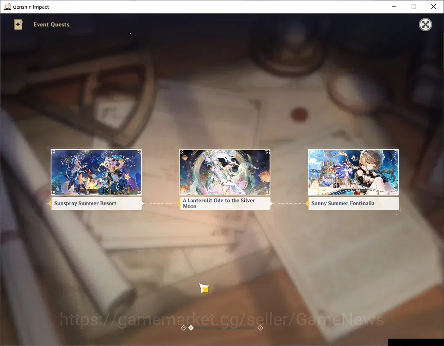Screen dimensions: 444x346
Task: Select the A Lanternlit Ode to the Silver Moon label
Action: [225, 203]
